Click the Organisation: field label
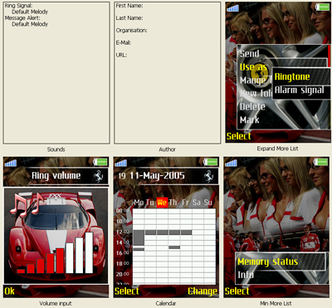Image resolution: width=332 pixels, height=308 pixels. pos(131,31)
